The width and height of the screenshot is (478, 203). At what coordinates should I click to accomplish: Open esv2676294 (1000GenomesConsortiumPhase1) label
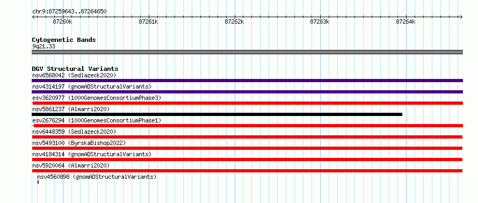97,120
